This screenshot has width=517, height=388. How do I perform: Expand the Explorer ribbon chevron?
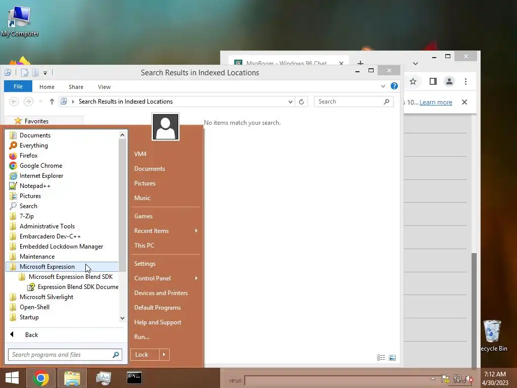[383, 86]
